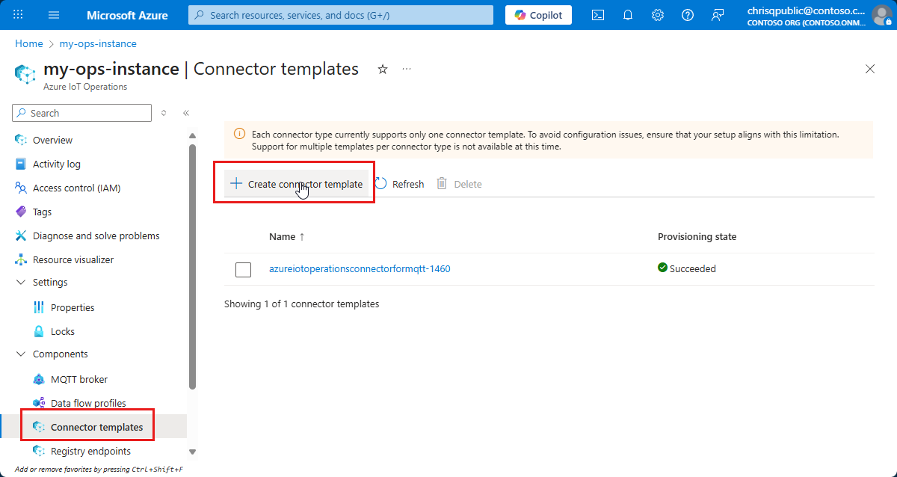The image size is (897, 477).
Task: Toggle expand-collapse all sidebar groups
Action: click(x=164, y=113)
